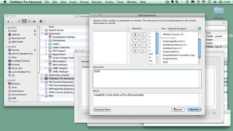This screenshot has width=233, height=131.
Task: Switch Finder to column view
Action: (29, 21)
